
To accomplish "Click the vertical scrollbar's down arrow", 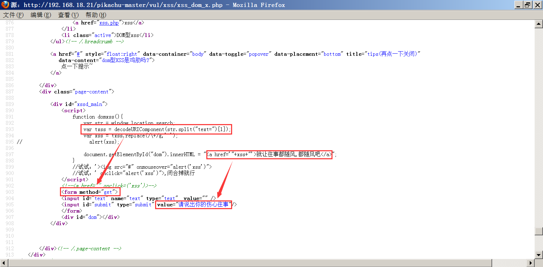I will [x=539, y=255].
